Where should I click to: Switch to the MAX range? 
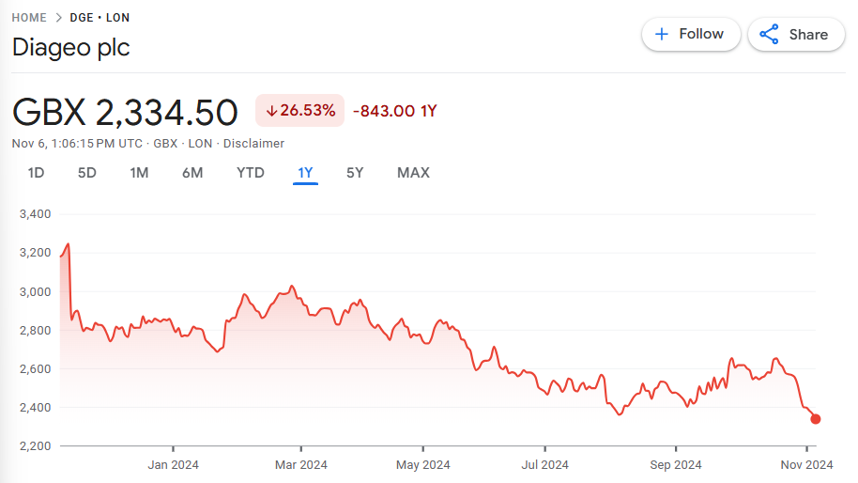click(x=413, y=173)
